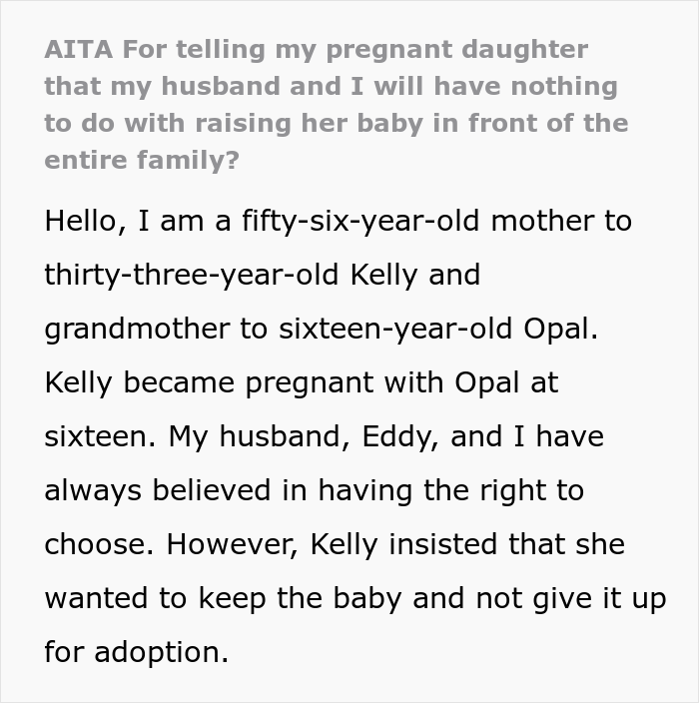Click the word "Hello" starting the post
699x703 pixels.
coord(81,220)
